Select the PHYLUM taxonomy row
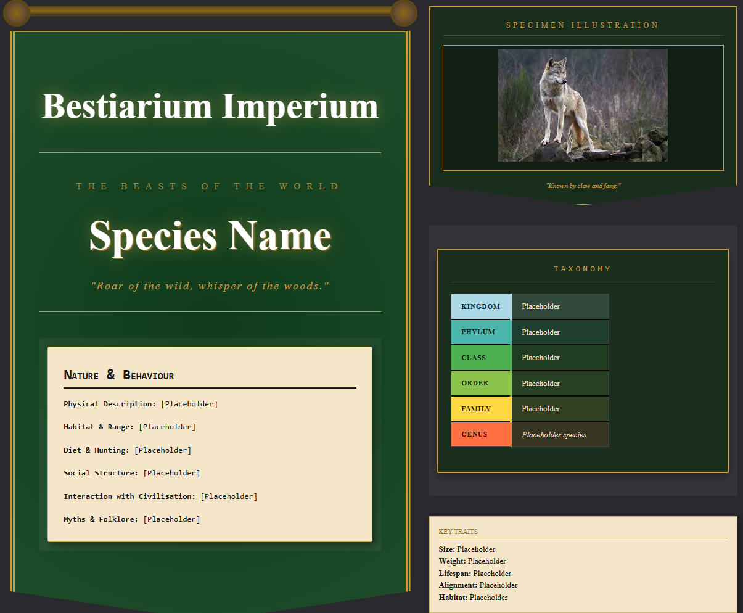This screenshot has height=613, width=743. coord(480,332)
